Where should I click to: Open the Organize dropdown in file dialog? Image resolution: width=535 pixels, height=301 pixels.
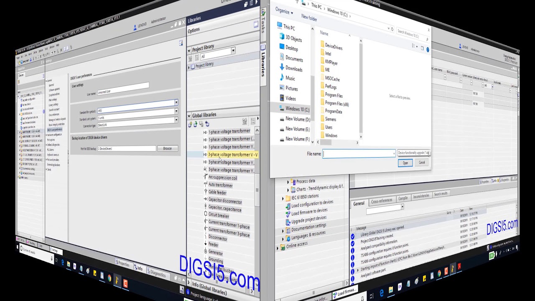click(x=284, y=11)
